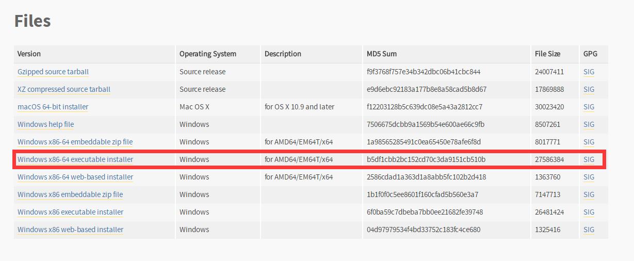634x261 pixels.
Task: Select MD5 sum 7506675dcbb9a1569b54e600ae66c9fb
Action: pos(426,124)
